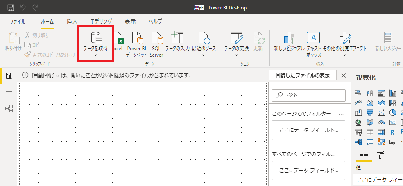
Task: Open the Format paint roller tab
Action: [380, 154]
